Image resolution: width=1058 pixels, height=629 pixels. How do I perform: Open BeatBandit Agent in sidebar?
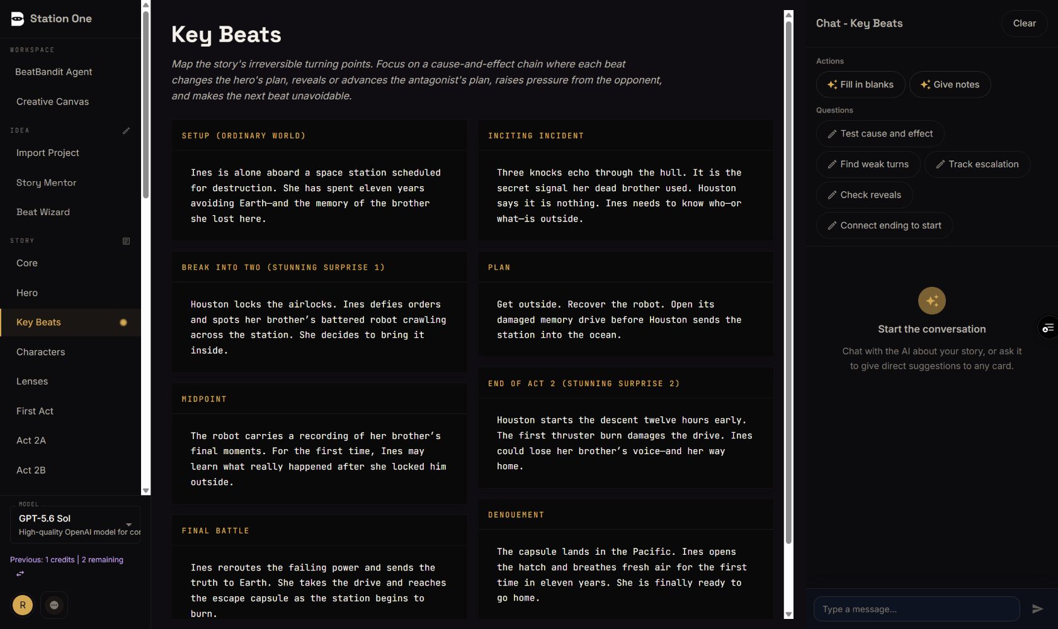(71, 72)
